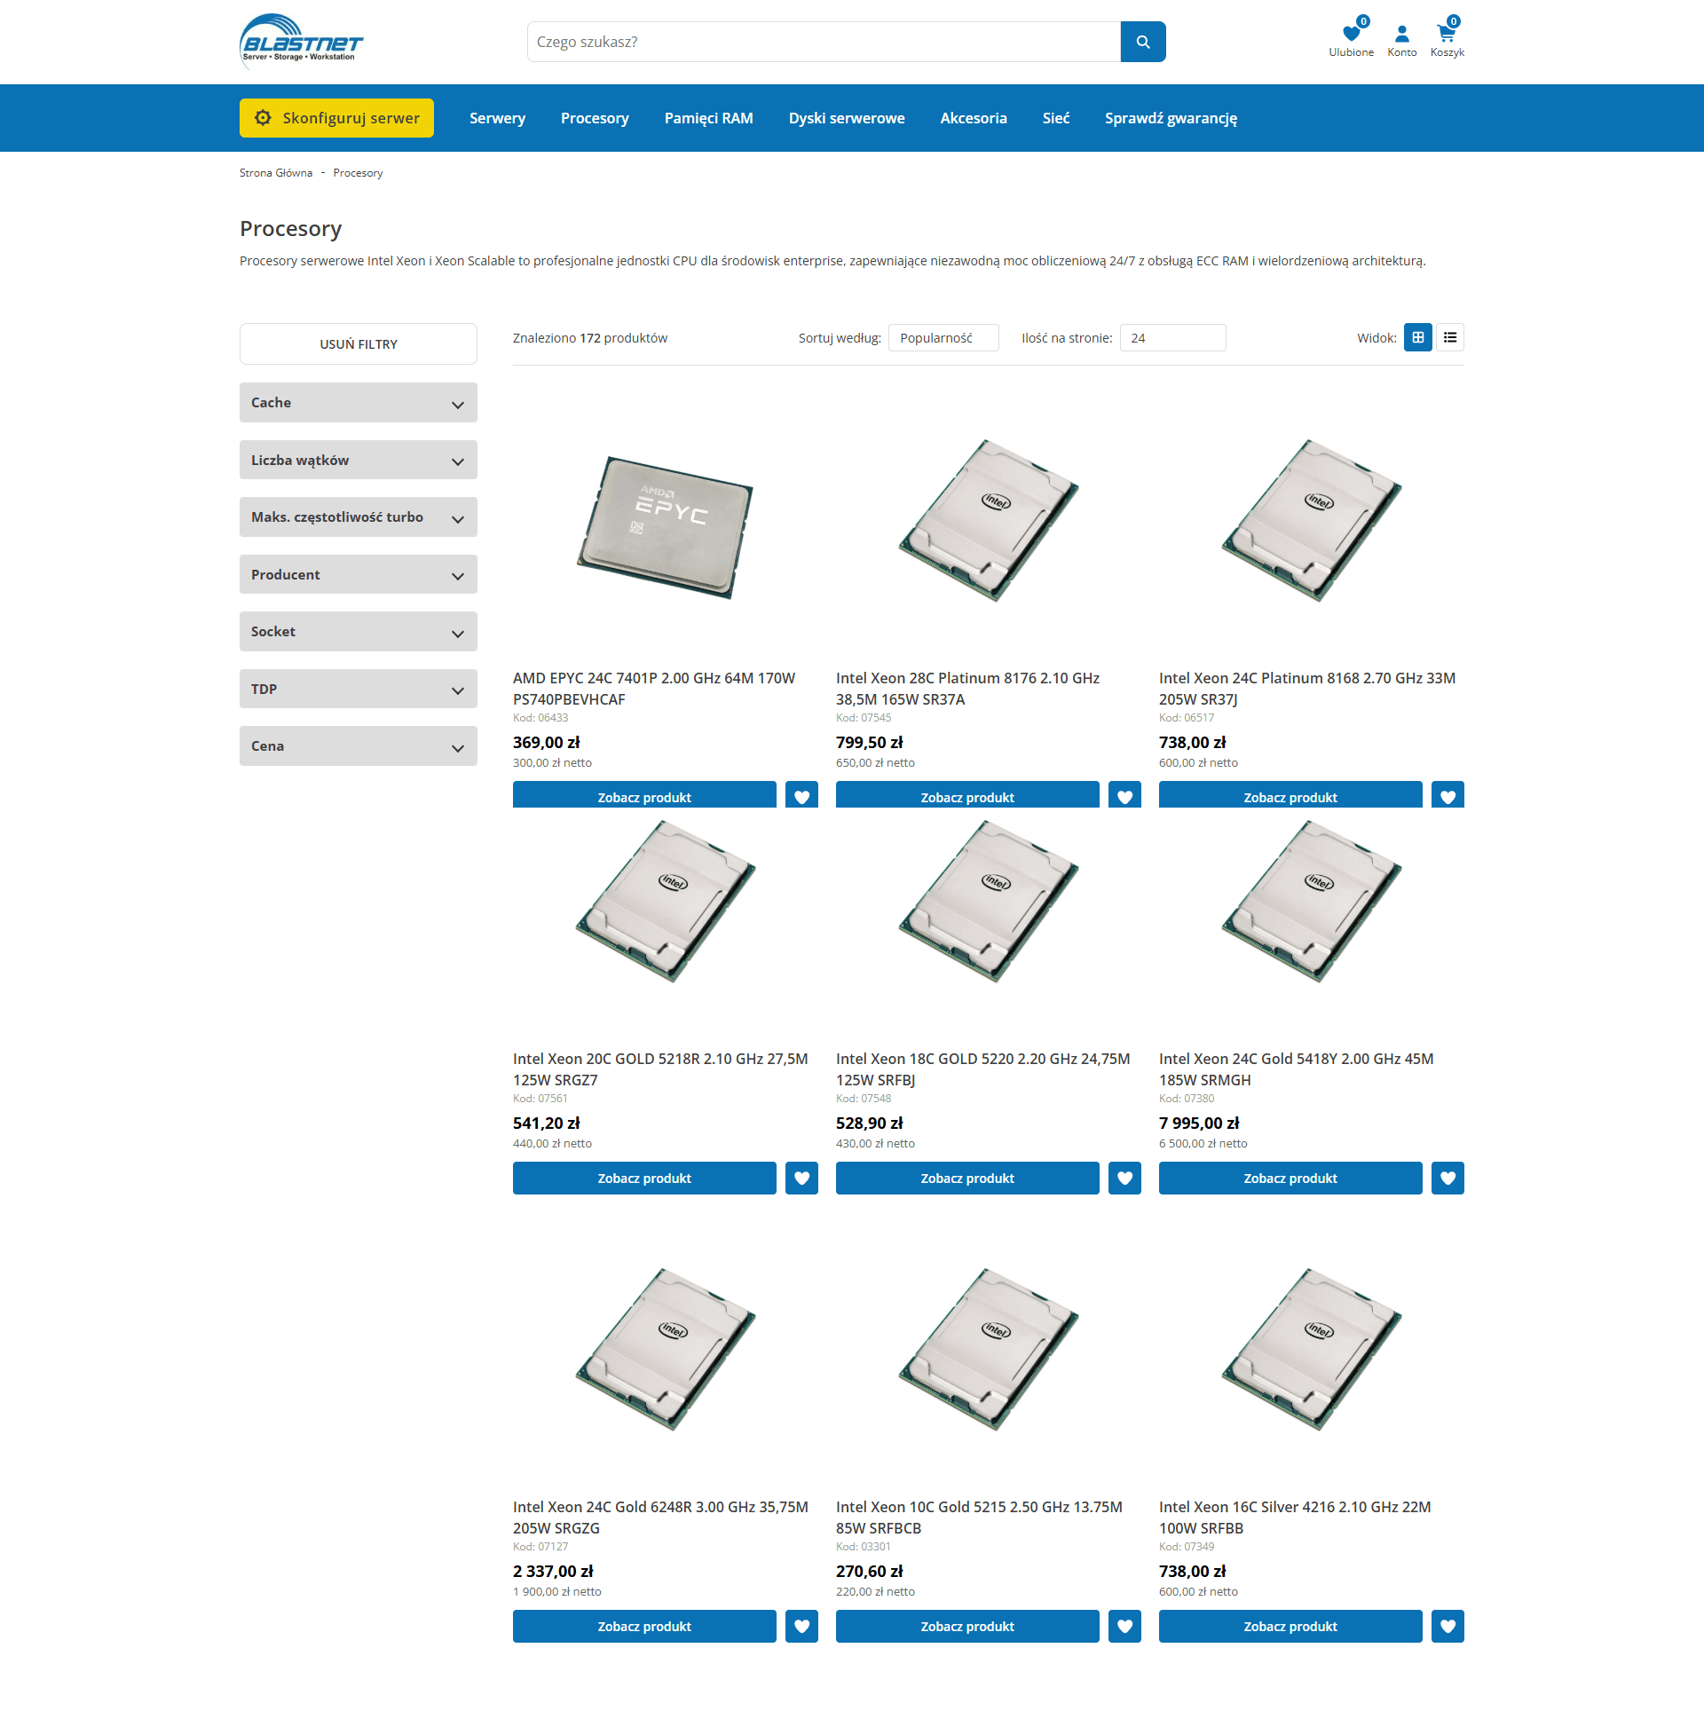The height and width of the screenshot is (1711, 1704).
Task: Click USUŃ FILTRY to clear filters
Action: click(x=359, y=344)
